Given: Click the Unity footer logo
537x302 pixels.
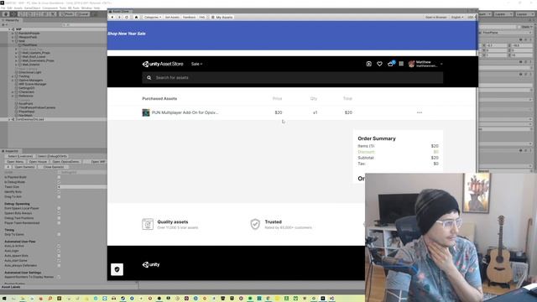Looking at the screenshot, I should (x=151, y=264).
